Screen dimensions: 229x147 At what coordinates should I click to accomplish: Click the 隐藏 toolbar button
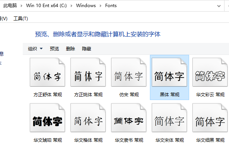tap(87, 49)
